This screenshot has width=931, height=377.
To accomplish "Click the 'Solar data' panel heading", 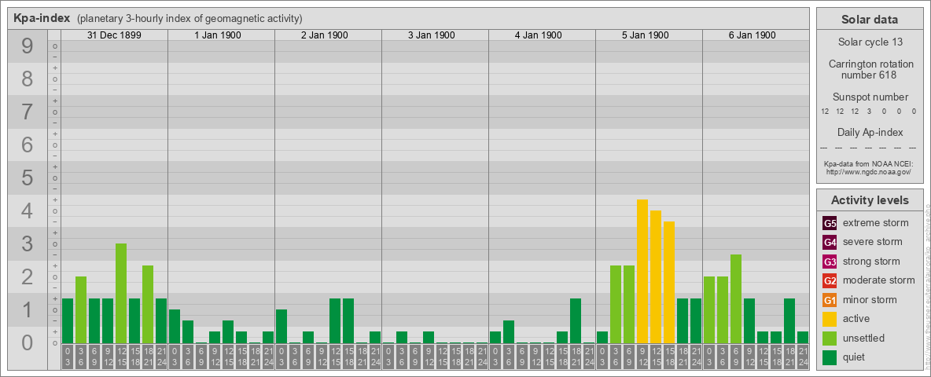I will [870, 20].
